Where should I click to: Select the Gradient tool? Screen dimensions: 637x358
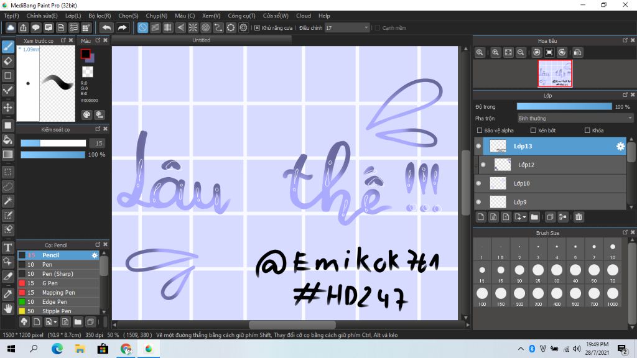click(x=8, y=154)
